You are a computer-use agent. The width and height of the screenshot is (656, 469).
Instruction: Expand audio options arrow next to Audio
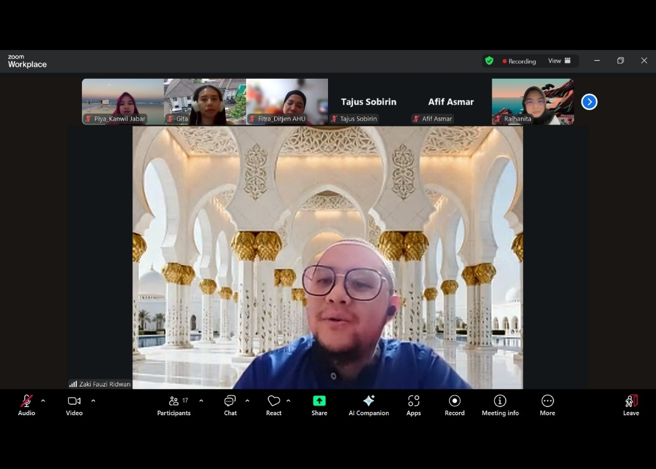click(x=43, y=401)
